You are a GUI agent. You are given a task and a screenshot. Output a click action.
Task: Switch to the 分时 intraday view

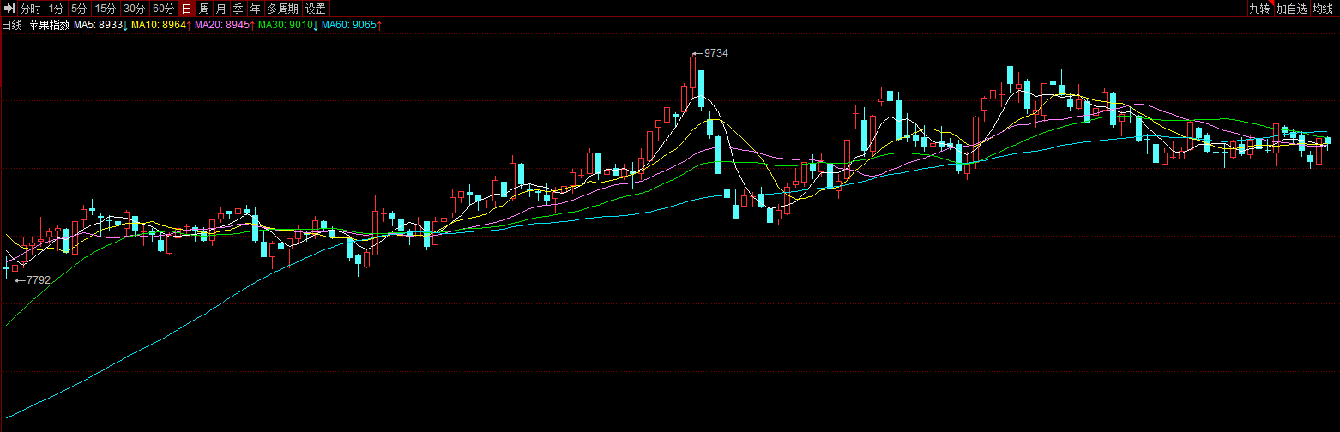[x=31, y=9]
